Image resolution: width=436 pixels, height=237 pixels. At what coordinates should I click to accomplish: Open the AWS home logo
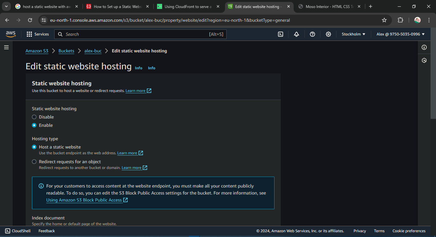11,34
